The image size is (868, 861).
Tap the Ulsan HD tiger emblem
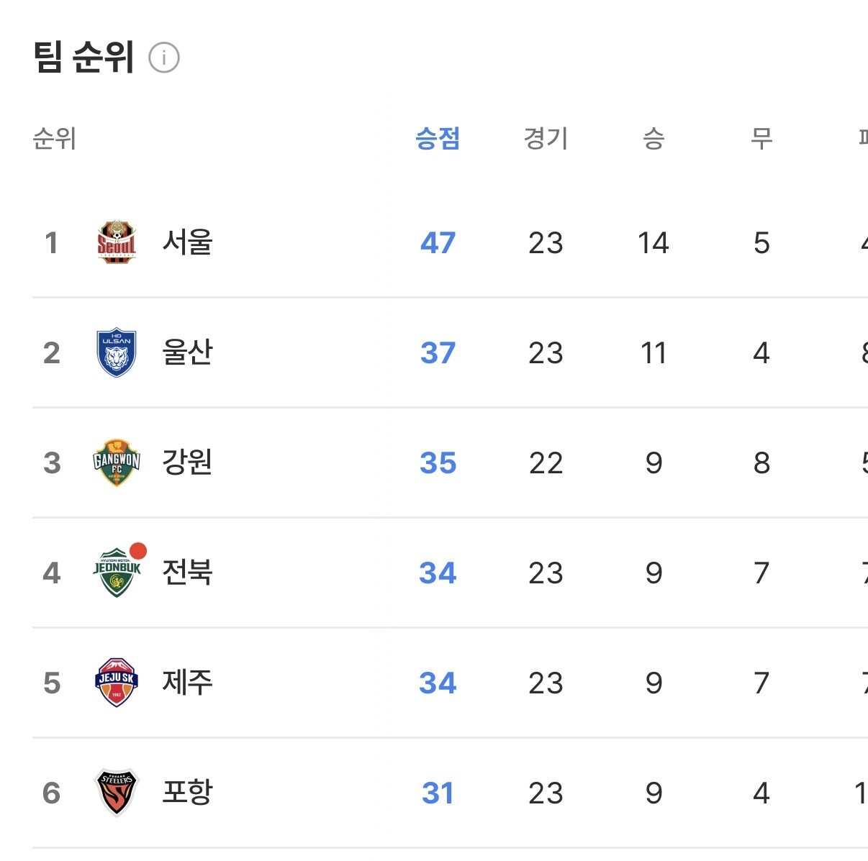117,352
